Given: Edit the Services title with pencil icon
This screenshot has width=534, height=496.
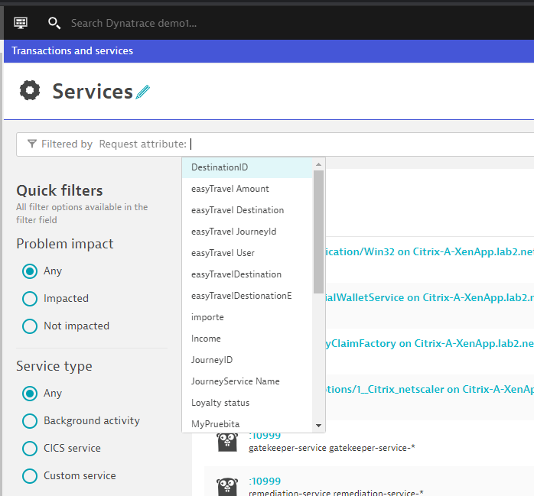Looking at the screenshot, I should coord(143,92).
